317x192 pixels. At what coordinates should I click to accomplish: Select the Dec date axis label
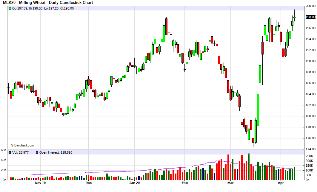[x=88, y=183]
